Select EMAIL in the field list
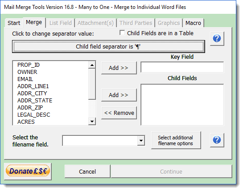Image resolution: width=243 pixels, height=191 pixels. [25, 79]
